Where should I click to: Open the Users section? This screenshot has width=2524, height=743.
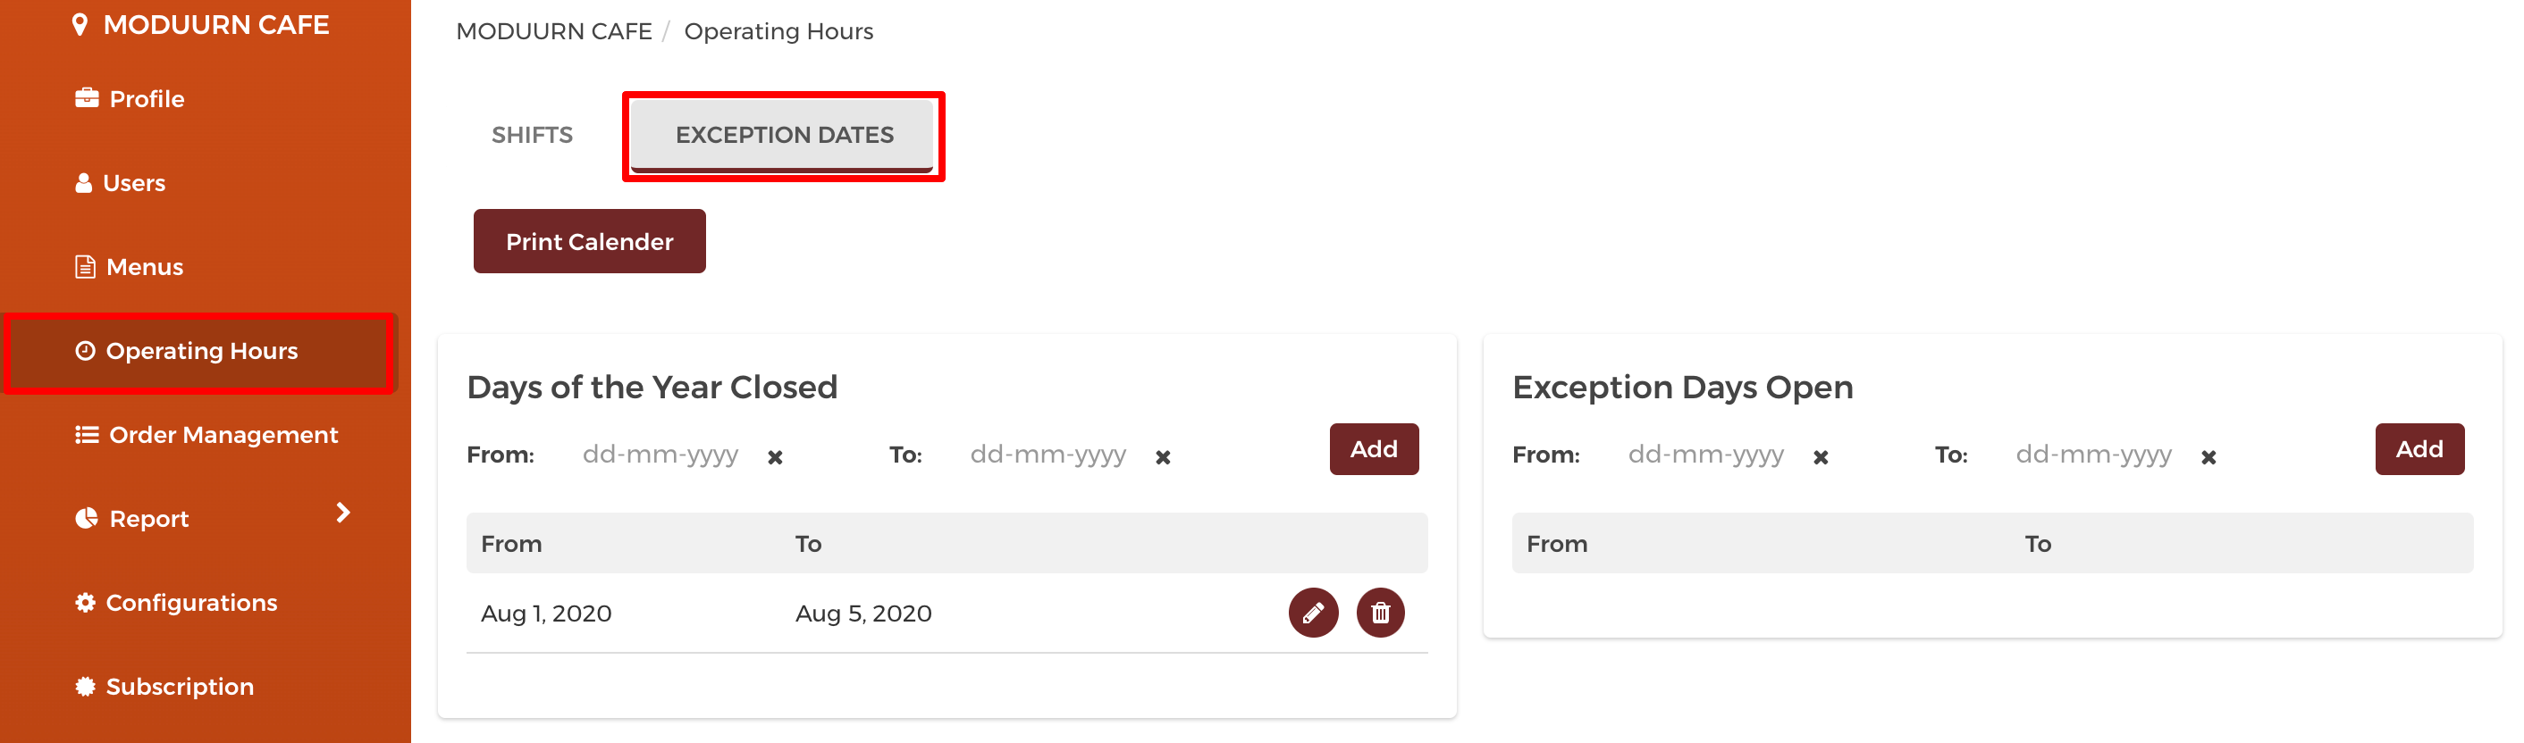point(121,183)
